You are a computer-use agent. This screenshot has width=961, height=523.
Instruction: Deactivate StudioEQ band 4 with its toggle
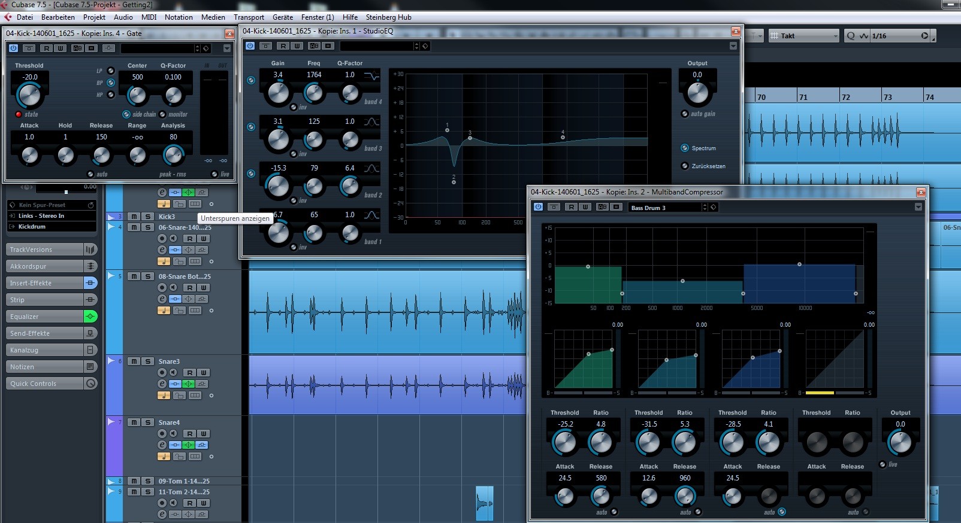pos(251,80)
